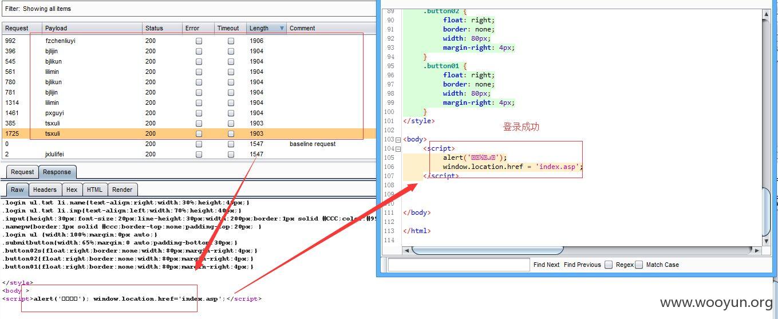
Task: Select the pxguyi payload row
Action: (x=189, y=113)
